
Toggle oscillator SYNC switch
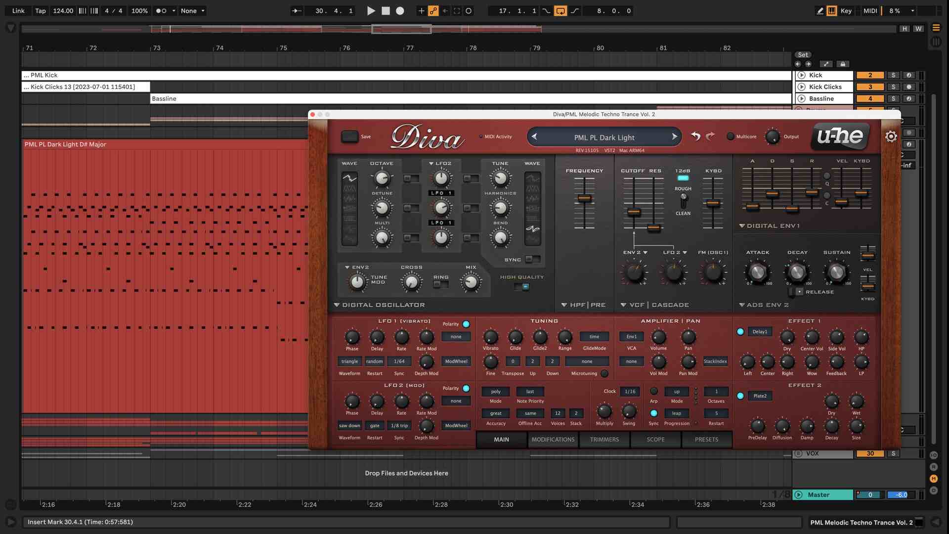point(532,259)
